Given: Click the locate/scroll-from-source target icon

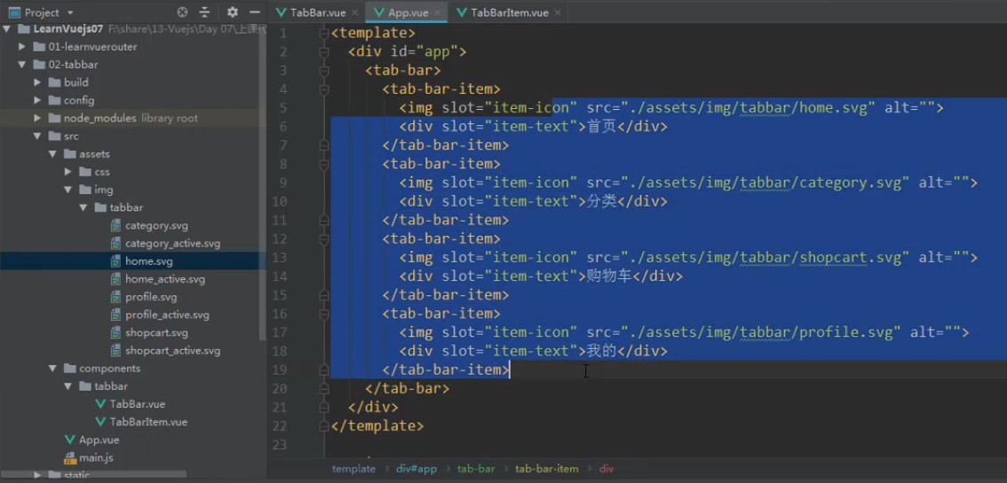Looking at the screenshot, I should coord(182,12).
